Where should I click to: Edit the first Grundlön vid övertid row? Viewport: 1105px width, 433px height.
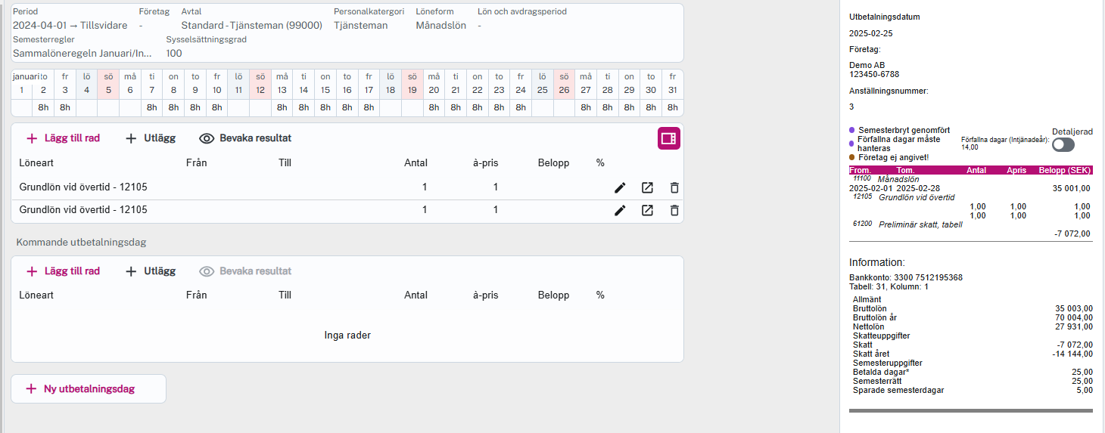tap(620, 187)
